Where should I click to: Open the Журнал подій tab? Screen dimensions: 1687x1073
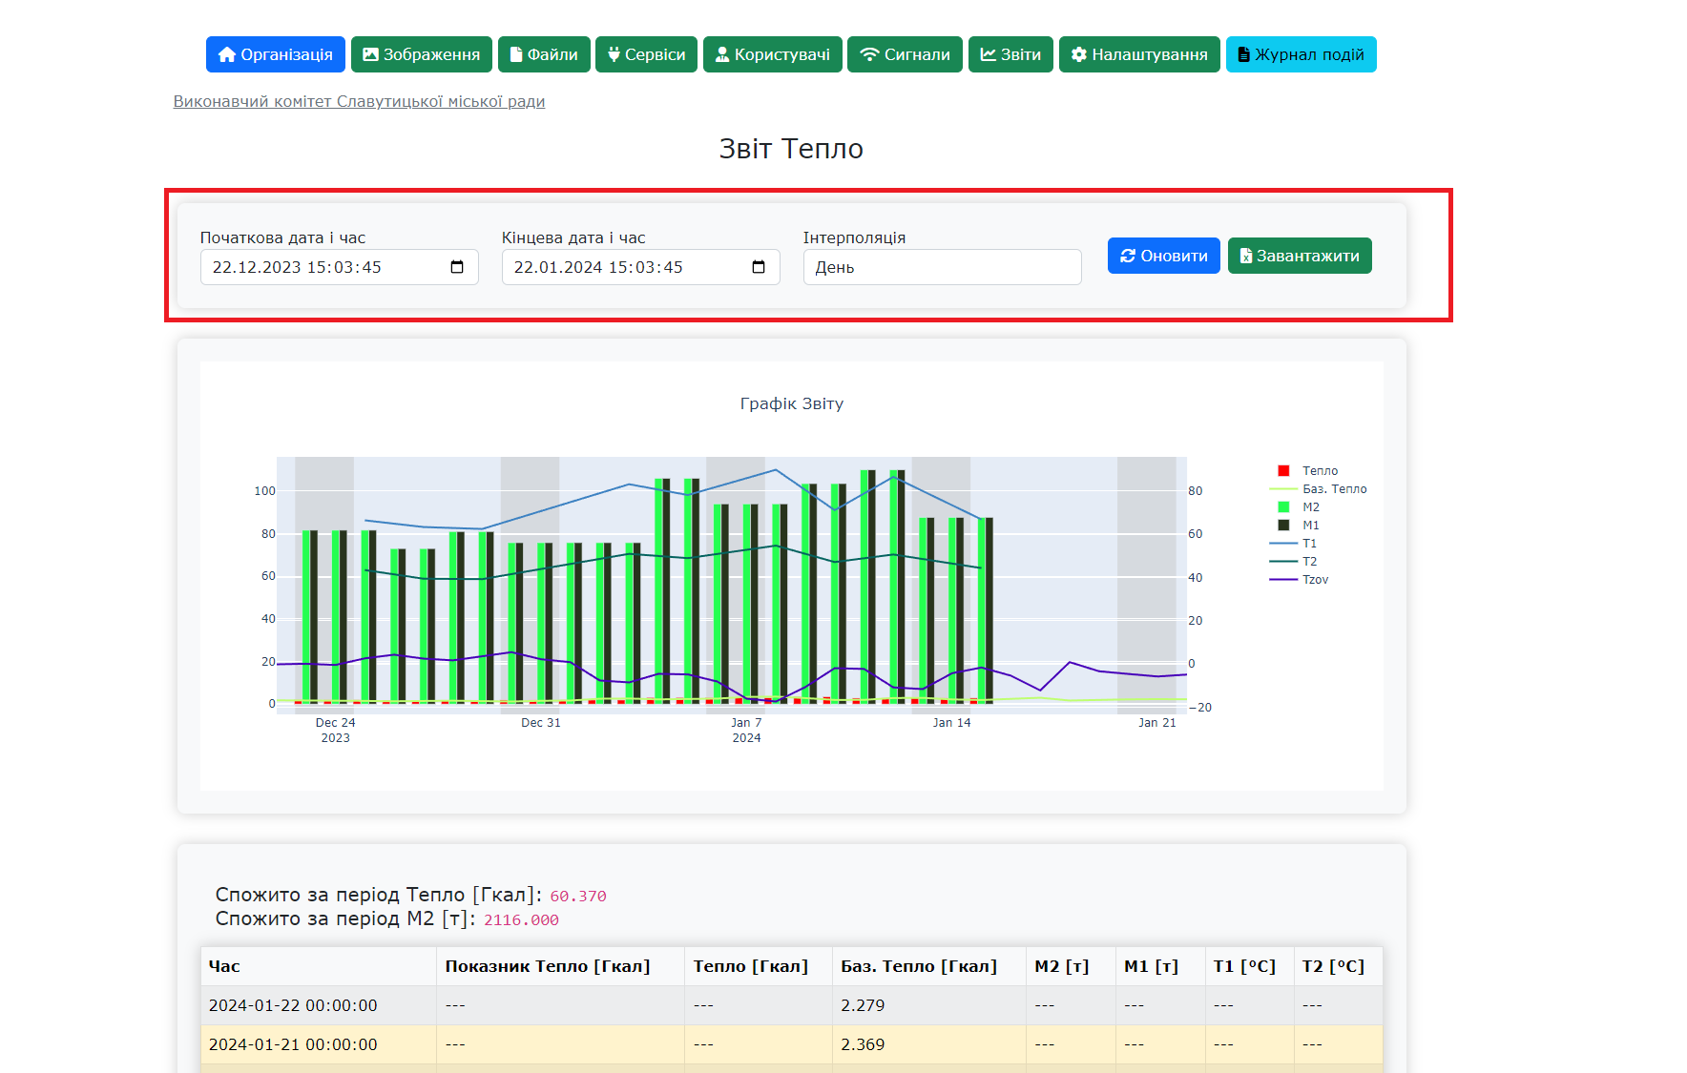coord(1301,55)
